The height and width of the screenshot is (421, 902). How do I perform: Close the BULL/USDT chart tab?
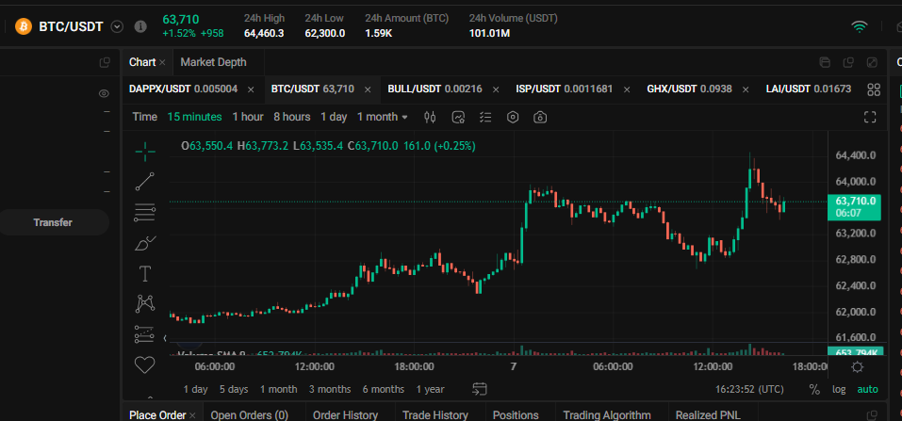click(495, 89)
